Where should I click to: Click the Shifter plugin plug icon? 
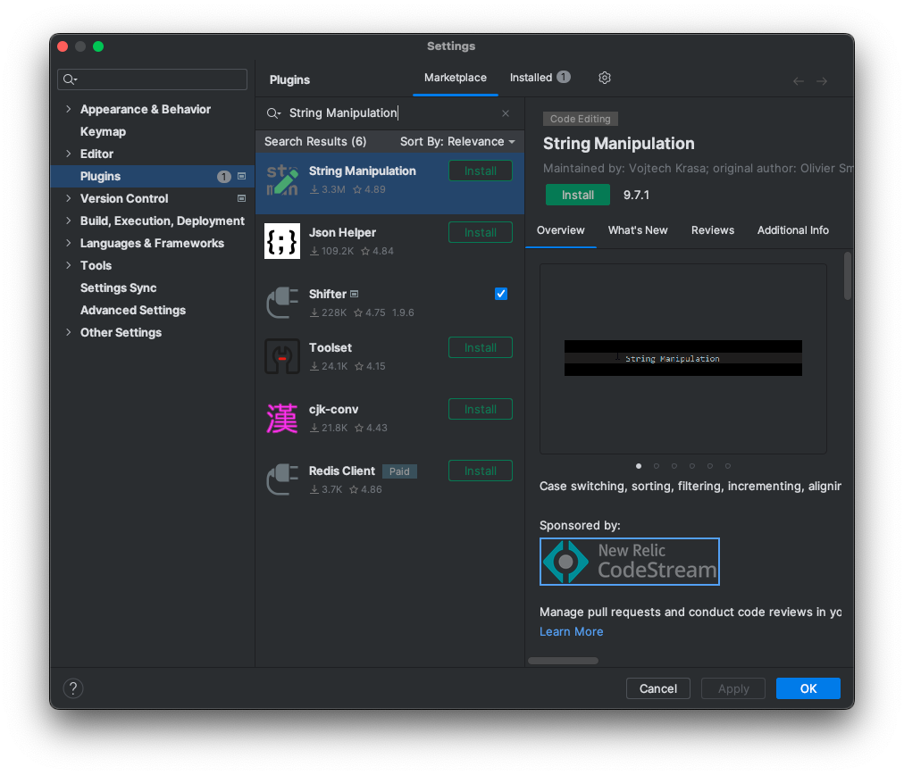[x=282, y=303]
